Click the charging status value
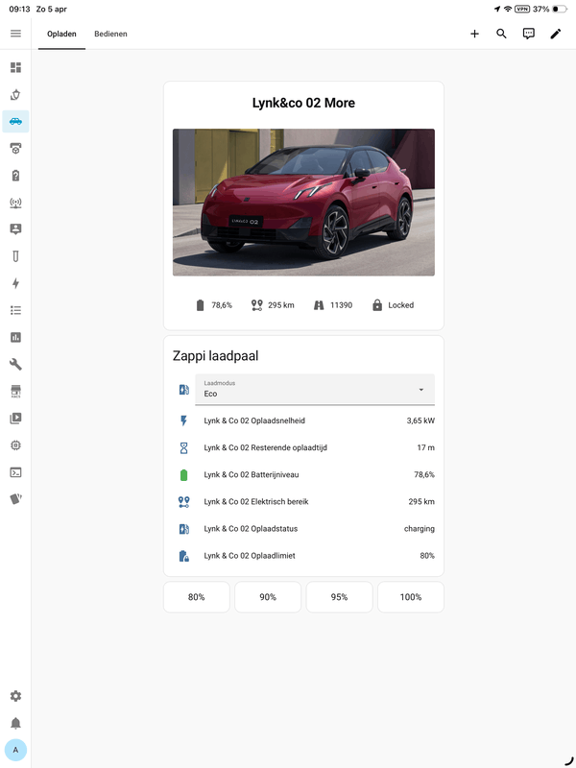Screen dimensions: 576x768 pyautogui.click(x=420, y=529)
